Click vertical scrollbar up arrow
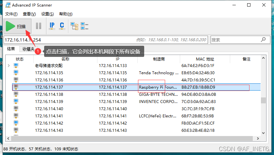The width and height of the screenshot is (274, 155). click(263, 58)
